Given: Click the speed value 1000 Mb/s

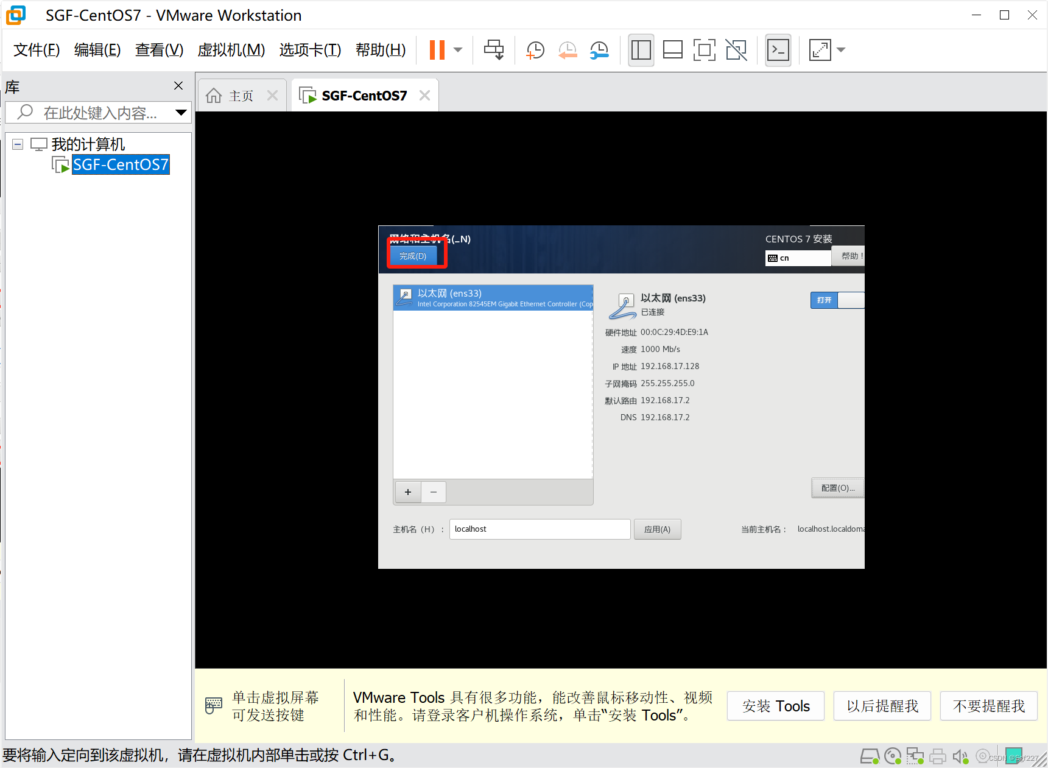Looking at the screenshot, I should point(660,349).
